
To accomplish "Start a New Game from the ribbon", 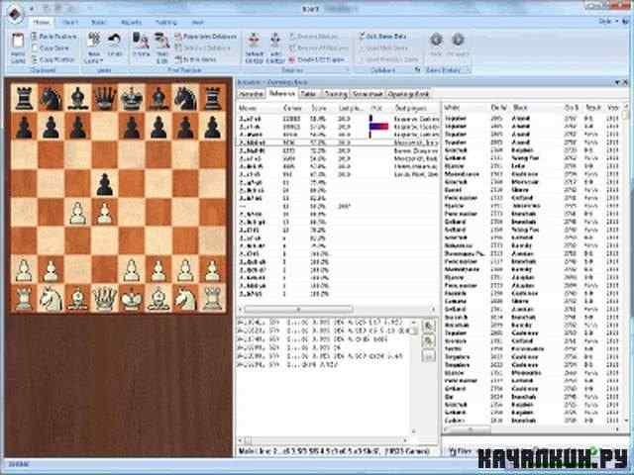I will 94,47.
